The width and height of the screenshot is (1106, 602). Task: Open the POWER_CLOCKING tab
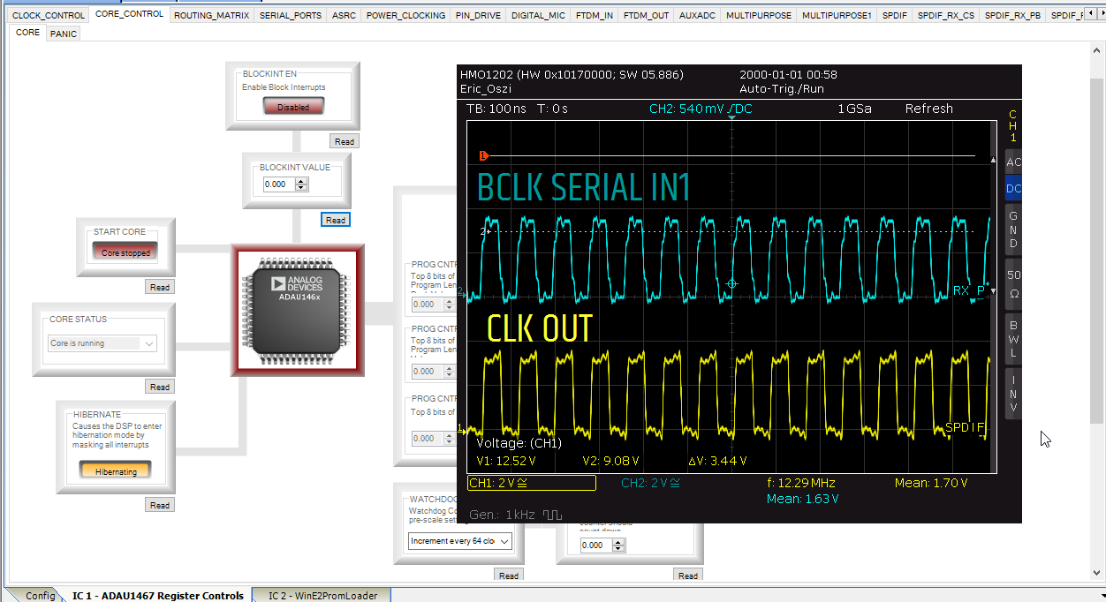point(406,15)
